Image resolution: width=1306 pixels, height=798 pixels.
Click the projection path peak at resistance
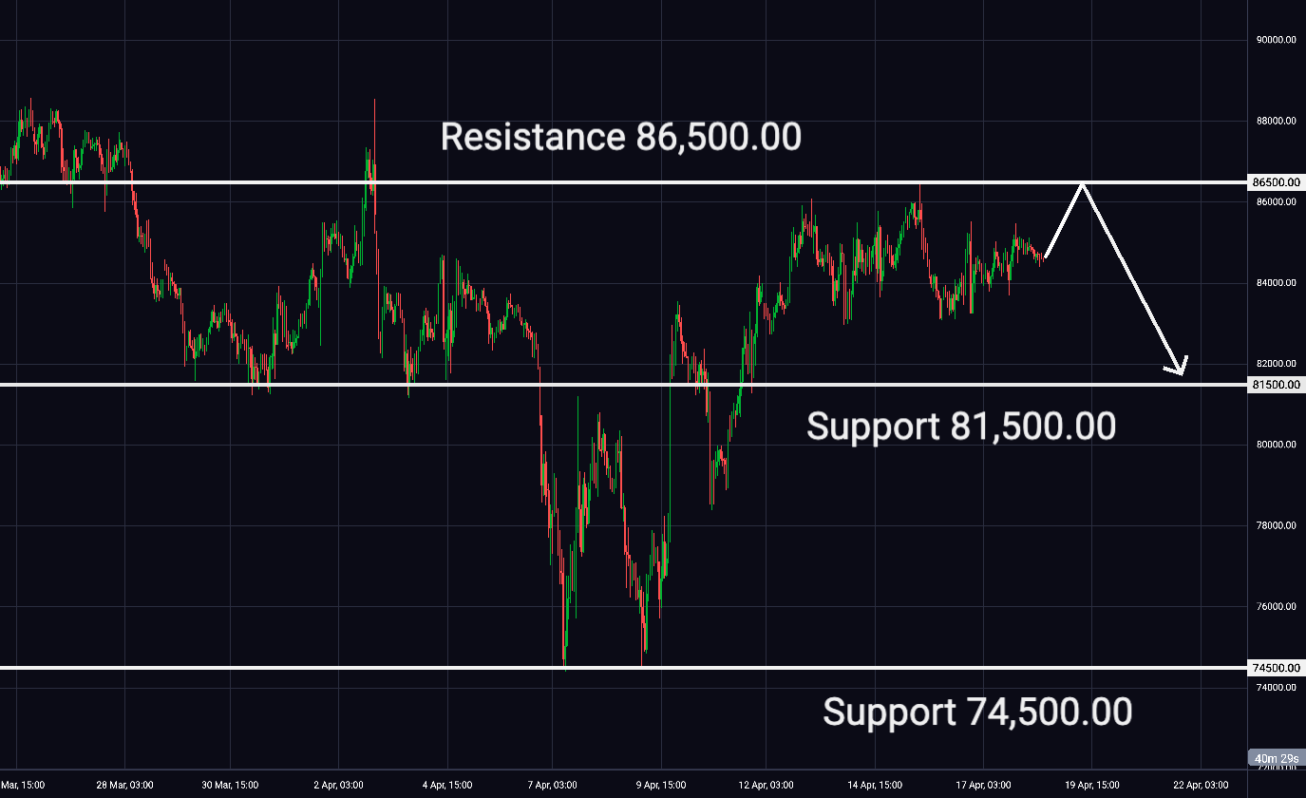(1081, 183)
